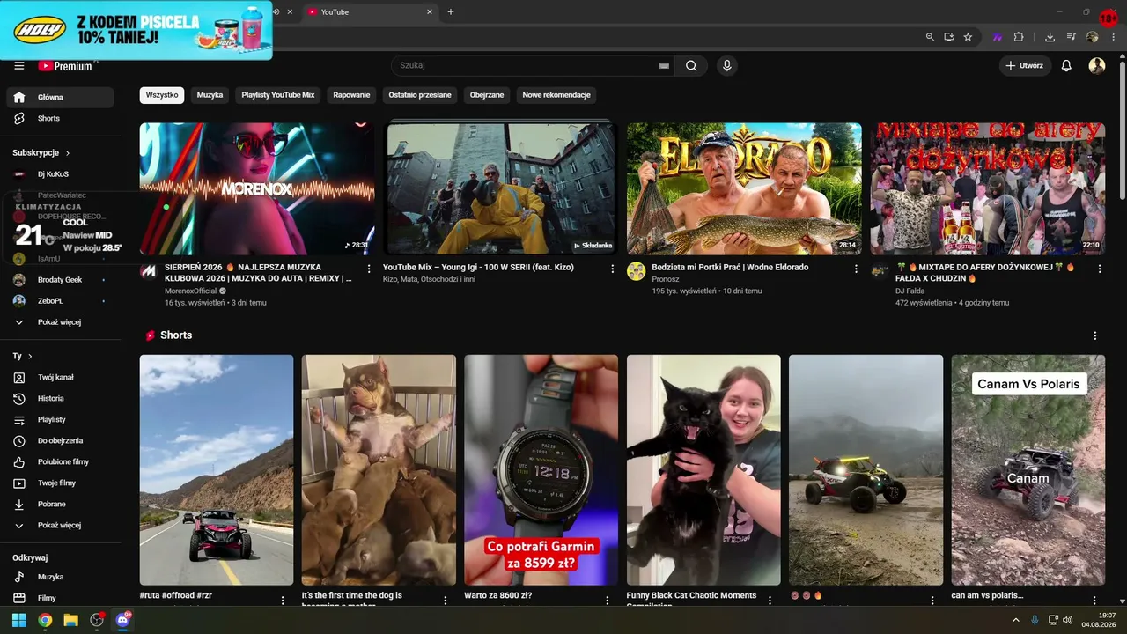Open browser downloads tray
Screen dimensions: 1127x634
pyautogui.click(x=1050, y=37)
